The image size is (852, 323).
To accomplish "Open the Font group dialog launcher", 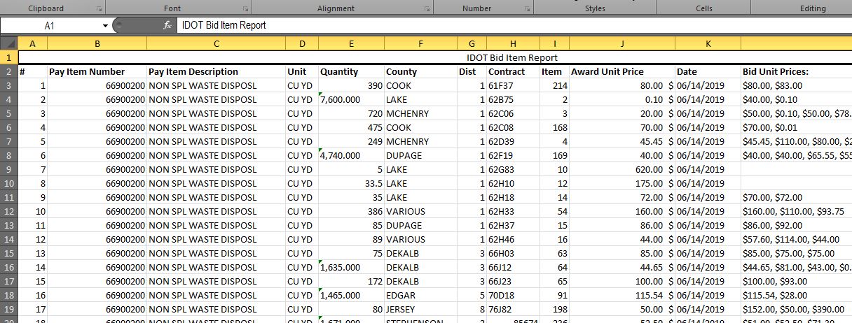I will 245,9.
